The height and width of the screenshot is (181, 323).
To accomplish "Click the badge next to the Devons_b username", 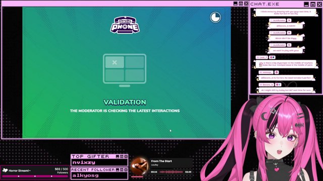I will [278, 84].
